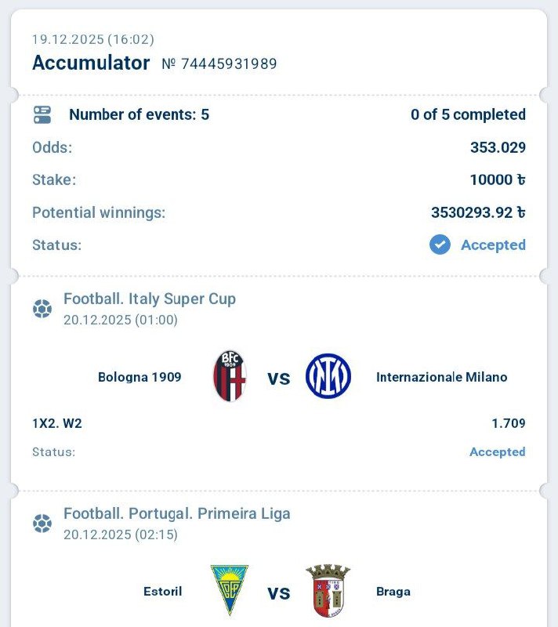The height and width of the screenshot is (627, 558).
Task: Click the Accumulator bet title
Action: point(91,63)
